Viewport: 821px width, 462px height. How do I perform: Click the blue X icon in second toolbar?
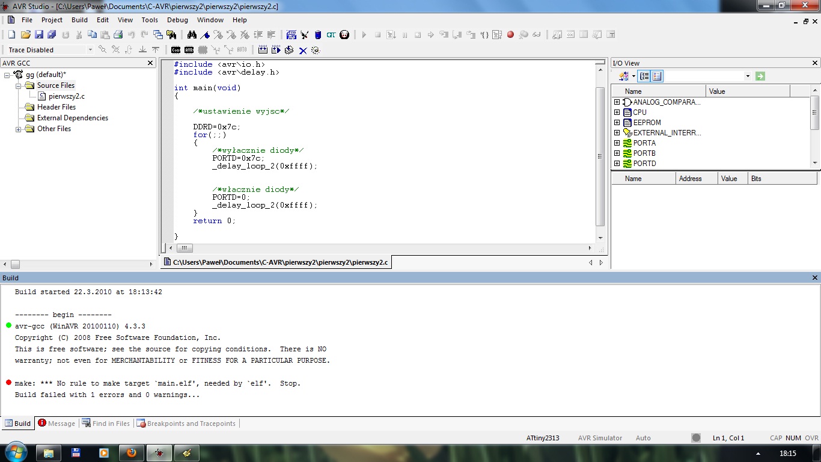303,50
